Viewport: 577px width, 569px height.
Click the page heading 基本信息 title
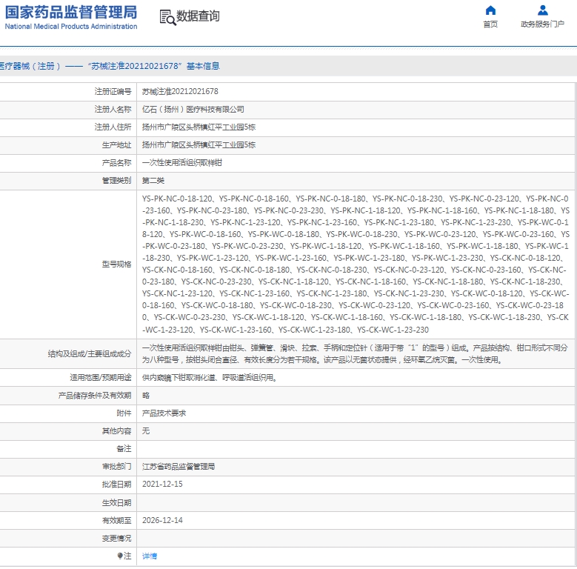click(203, 66)
